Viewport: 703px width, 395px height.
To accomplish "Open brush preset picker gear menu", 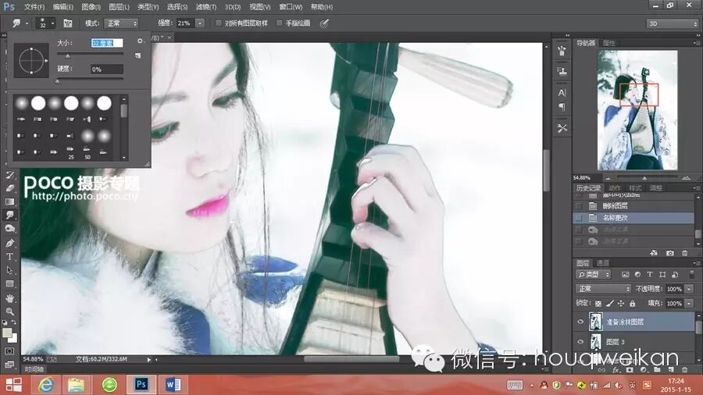I will click(140, 41).
